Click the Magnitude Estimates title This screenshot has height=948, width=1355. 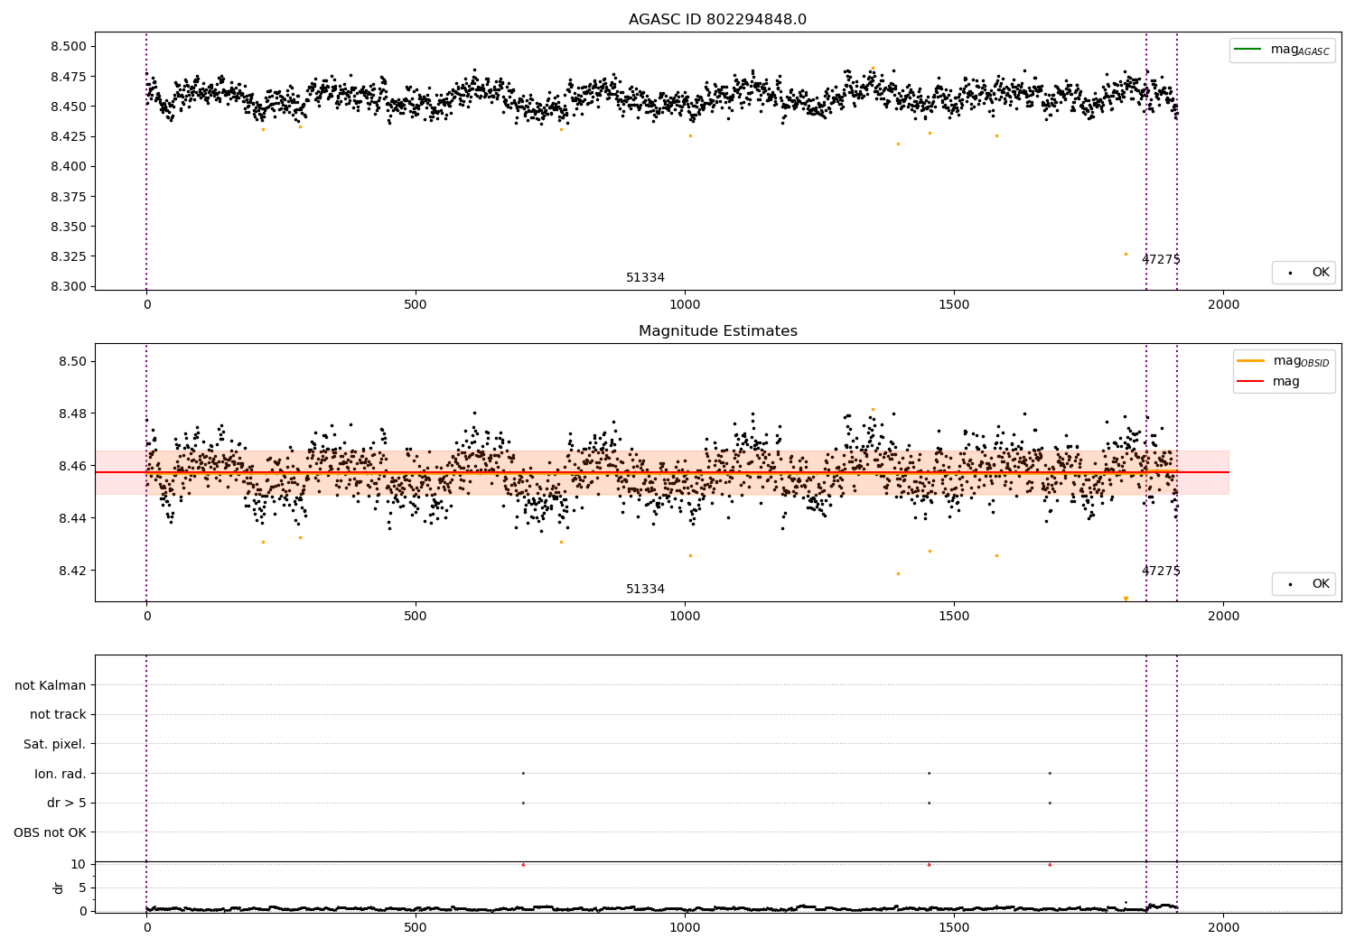(x=717, y=331)
